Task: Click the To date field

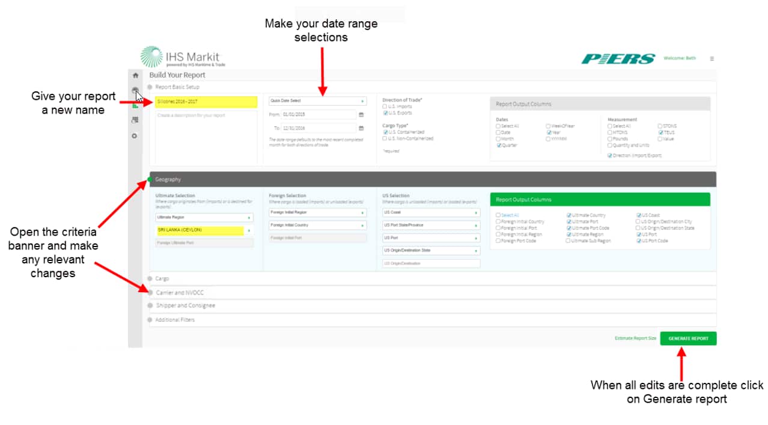Action: click(x=319, y=128)
